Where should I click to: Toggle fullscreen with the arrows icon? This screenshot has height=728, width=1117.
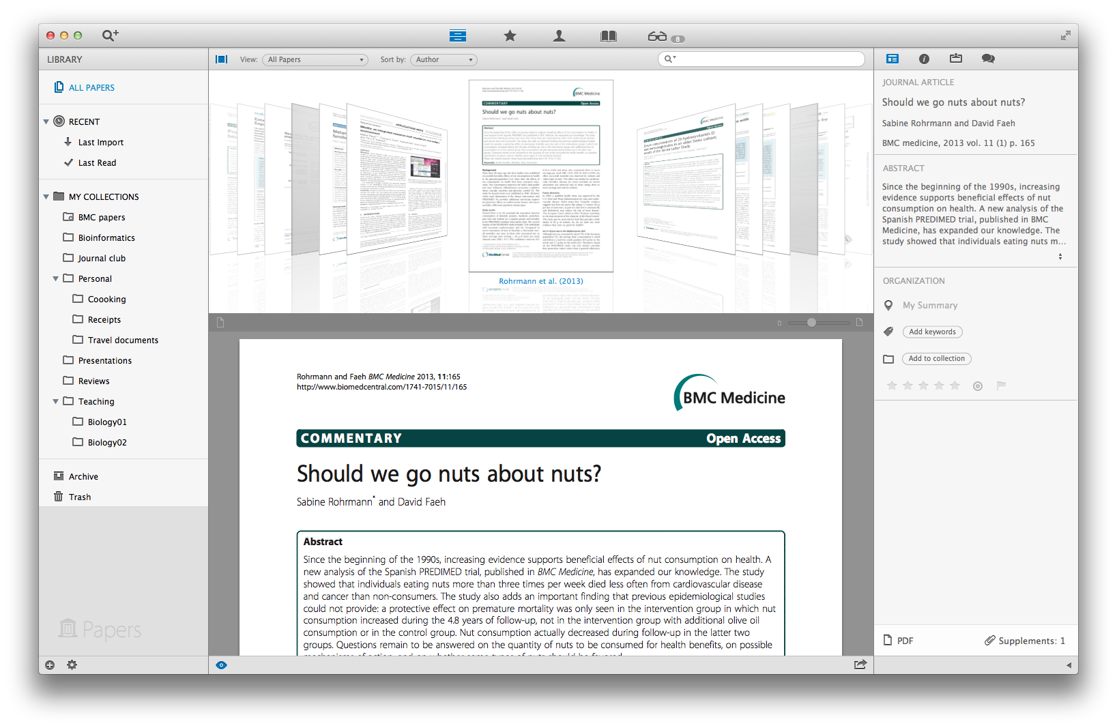(x=1065, y=35)
